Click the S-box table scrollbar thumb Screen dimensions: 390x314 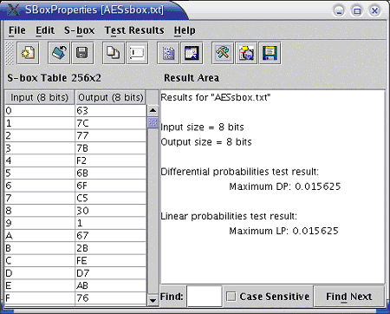click(153, 122)
